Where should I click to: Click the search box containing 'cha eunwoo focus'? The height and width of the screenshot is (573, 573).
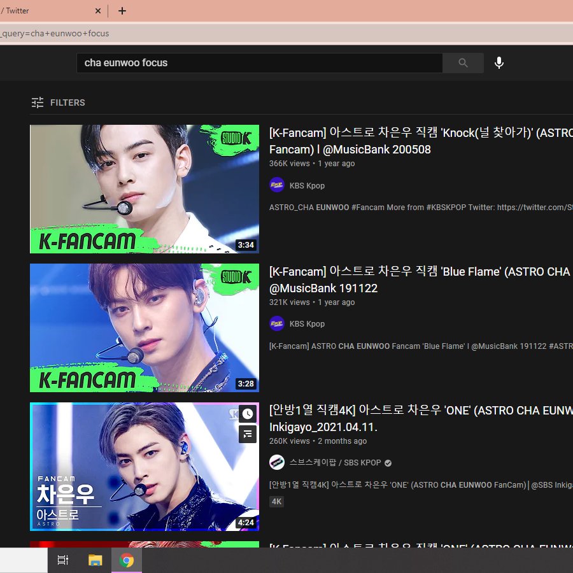[x=260, y=63]
